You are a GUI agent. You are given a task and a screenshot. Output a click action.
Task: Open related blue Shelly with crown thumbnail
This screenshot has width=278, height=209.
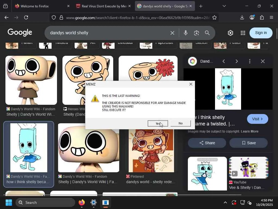(x=207, y=174)
